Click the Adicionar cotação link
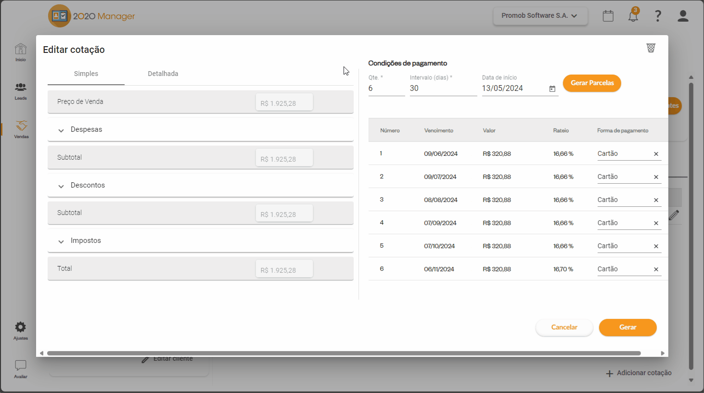The image size is (704, 393). coord(639,373)
